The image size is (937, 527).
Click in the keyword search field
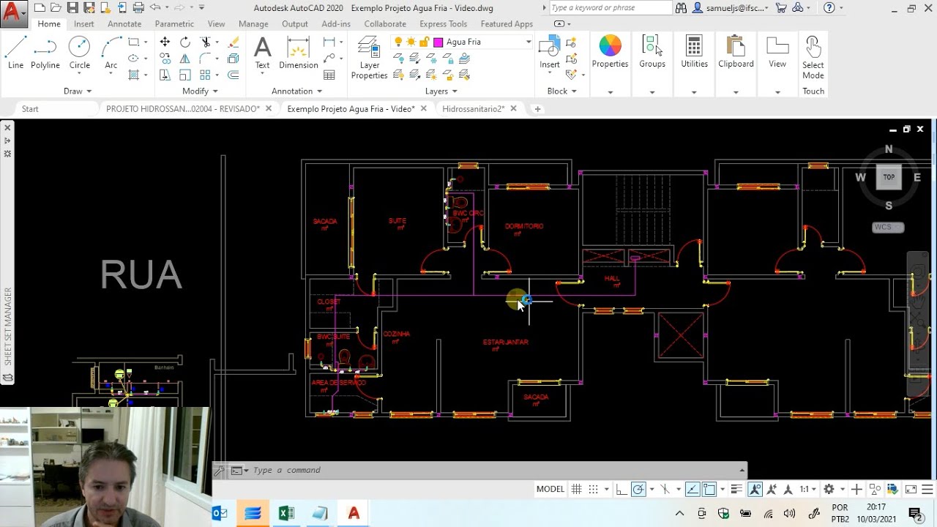click(610, 8)
